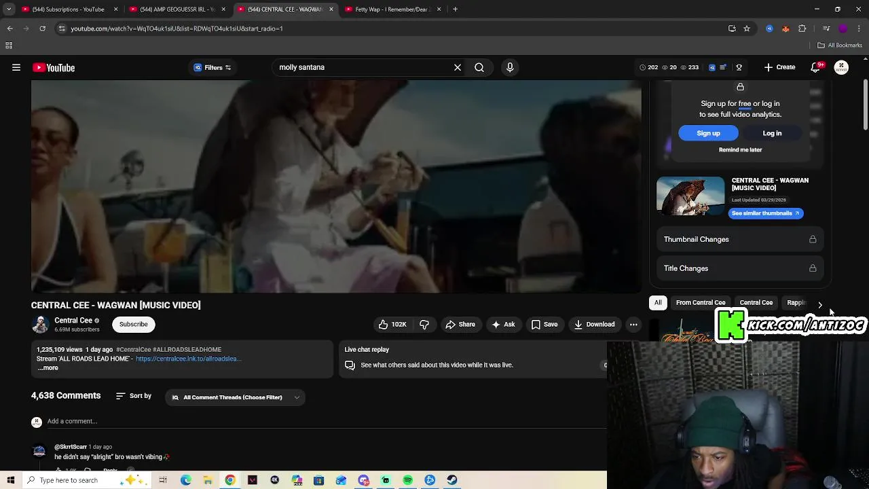Open the YouTube hamburger guide menu
The height and width of the screenshot is (489, 869).
point(16,67)
